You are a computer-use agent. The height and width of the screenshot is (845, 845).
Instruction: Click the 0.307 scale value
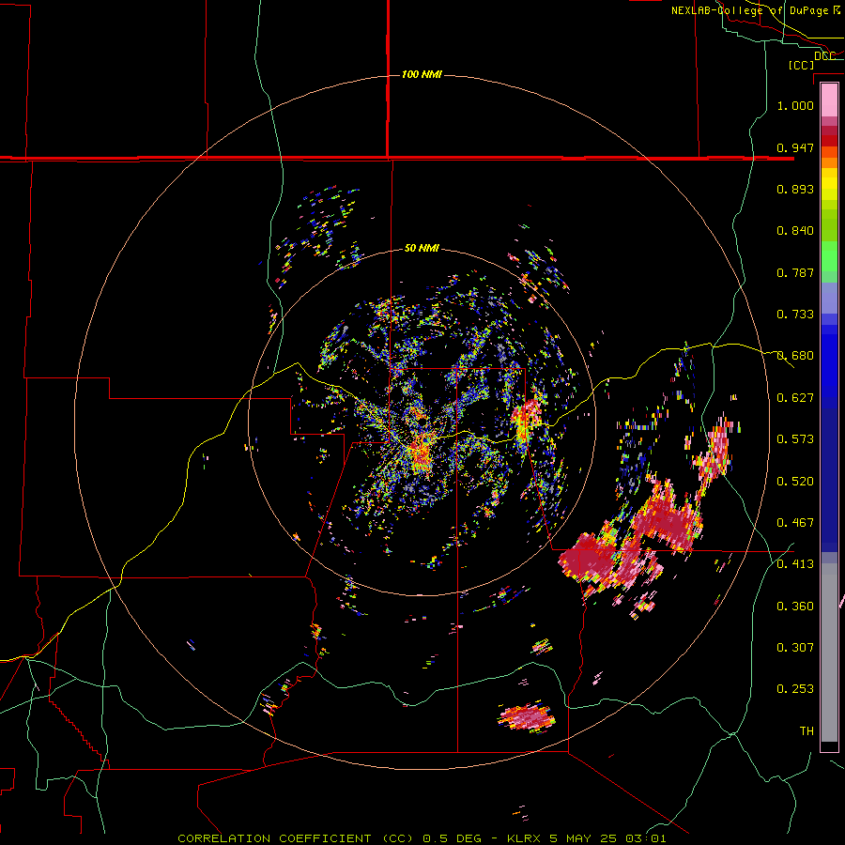pos(795,647)
